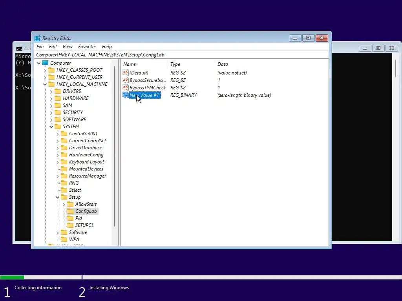The height and width of the screenshot is (301, 402).
Task: Click the HKEY_CLASSES_ROOT folder icon
Action: click(51, 70)
